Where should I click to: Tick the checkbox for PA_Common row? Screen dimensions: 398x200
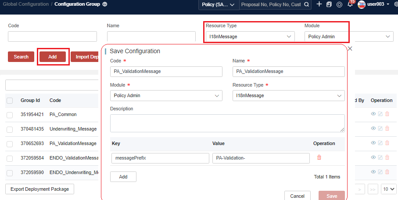[x=10, y=115]
